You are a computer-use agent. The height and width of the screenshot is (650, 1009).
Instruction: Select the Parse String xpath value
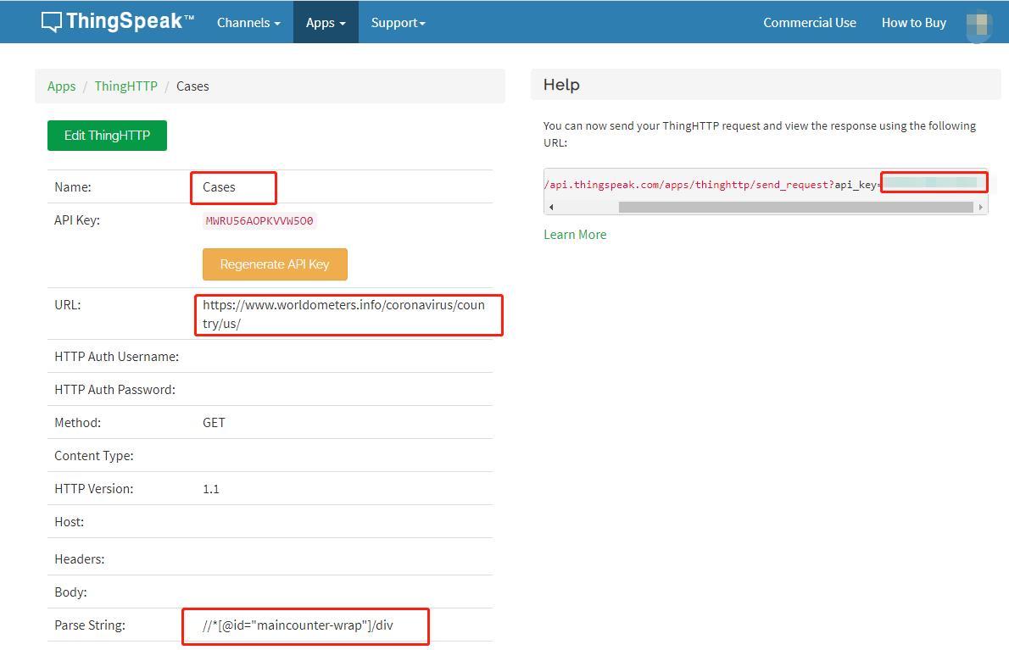pyautogui.click(x=298, y=625)
